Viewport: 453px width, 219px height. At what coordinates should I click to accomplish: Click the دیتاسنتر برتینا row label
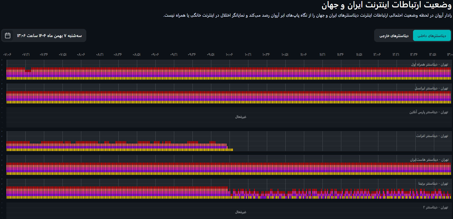(x=433, y=184)
